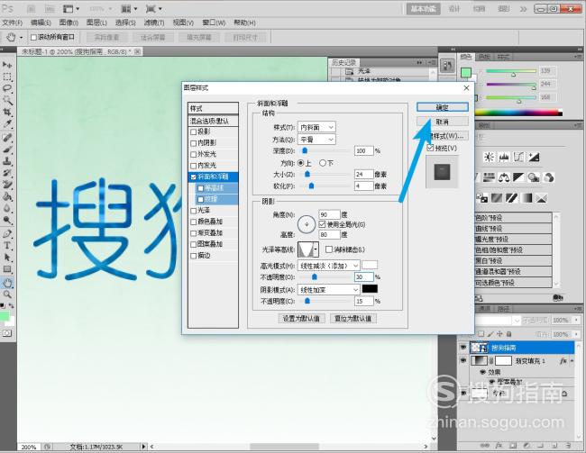
Task: Select the Rectangular Marquee tool
Action: [7, 77]
